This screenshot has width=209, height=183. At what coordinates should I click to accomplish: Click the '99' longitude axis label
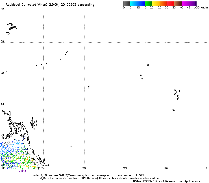[125, 168]
